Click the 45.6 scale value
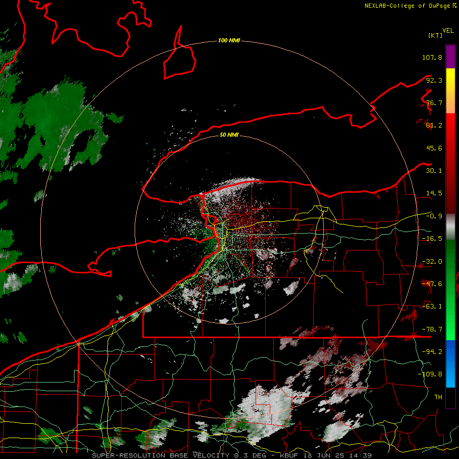 point(434,148)
